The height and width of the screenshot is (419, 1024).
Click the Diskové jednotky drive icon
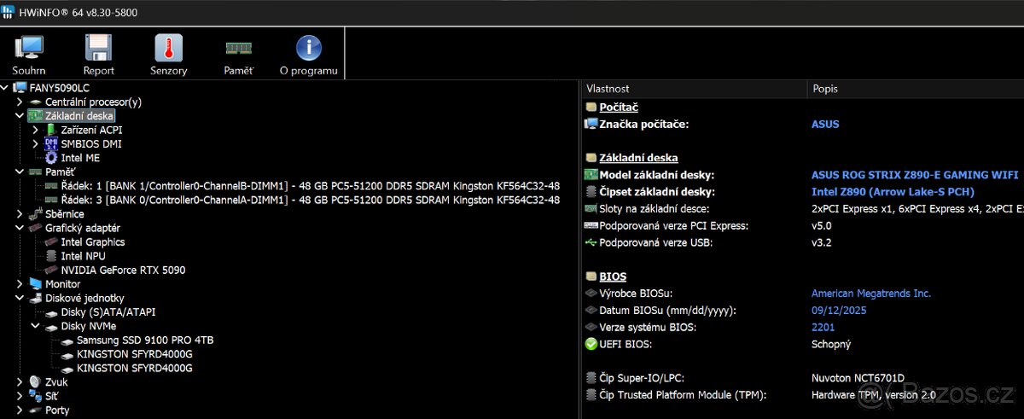[x=35, y=298]
